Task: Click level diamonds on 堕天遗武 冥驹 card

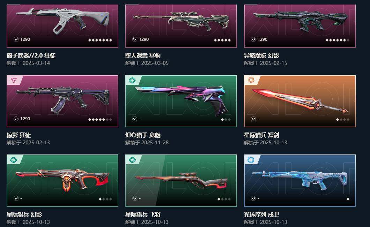Action: pos(222,40)
